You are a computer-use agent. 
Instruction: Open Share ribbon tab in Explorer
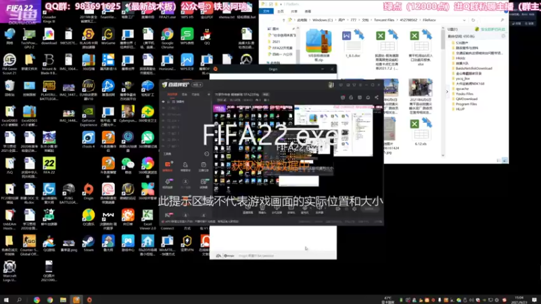pos(294,11)
